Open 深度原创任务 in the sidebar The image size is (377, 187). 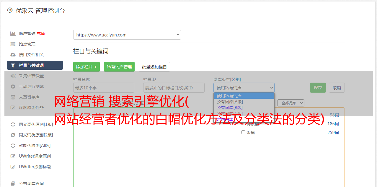pos(31,108)
